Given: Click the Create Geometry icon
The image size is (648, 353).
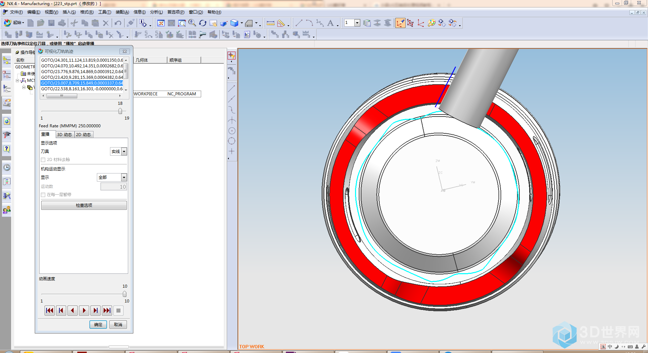Looking at the screenshot, I should 29,34.
